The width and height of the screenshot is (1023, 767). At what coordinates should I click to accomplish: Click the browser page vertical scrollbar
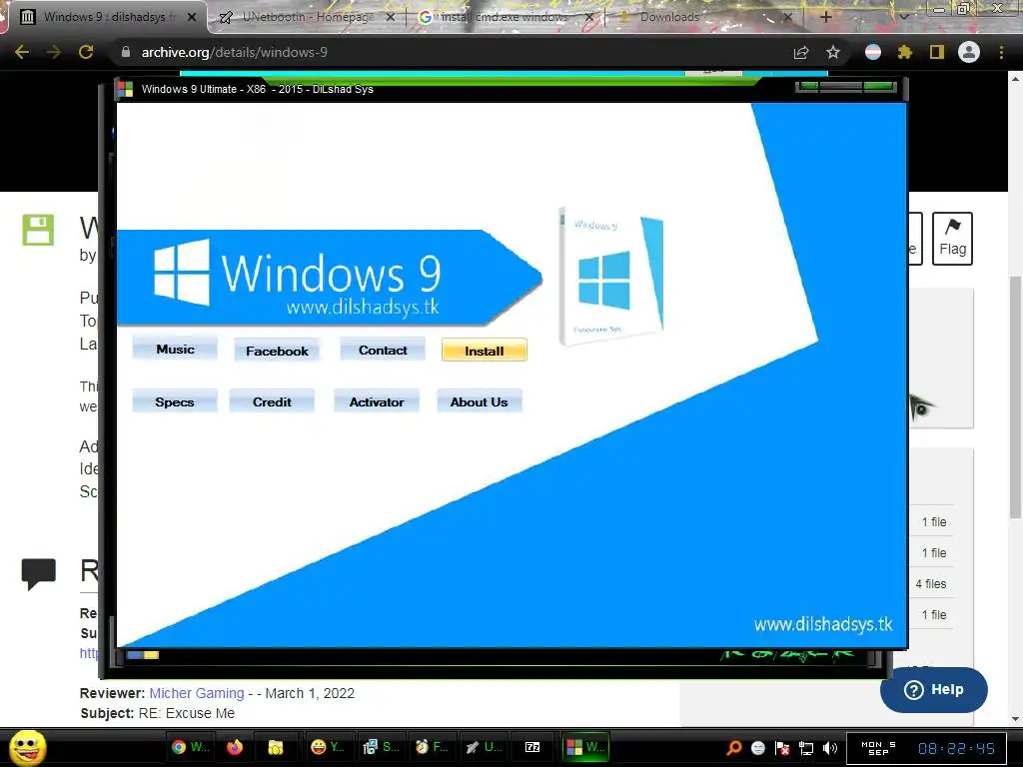pos(1015,396)
